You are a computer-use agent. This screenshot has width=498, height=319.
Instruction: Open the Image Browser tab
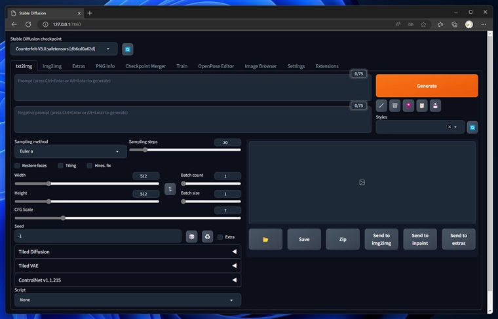(260, 66)
